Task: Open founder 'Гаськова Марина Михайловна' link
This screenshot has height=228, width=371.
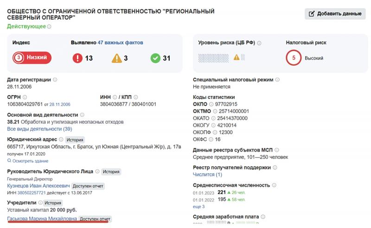Action: tap(42, 219)
